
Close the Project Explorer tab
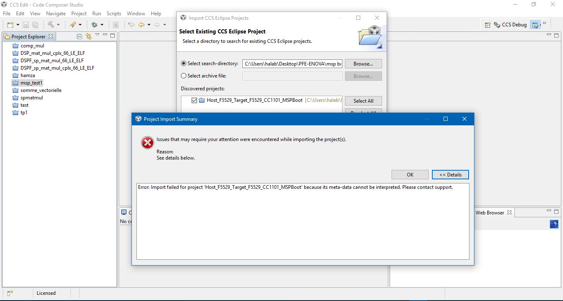[x=51, y=36]
